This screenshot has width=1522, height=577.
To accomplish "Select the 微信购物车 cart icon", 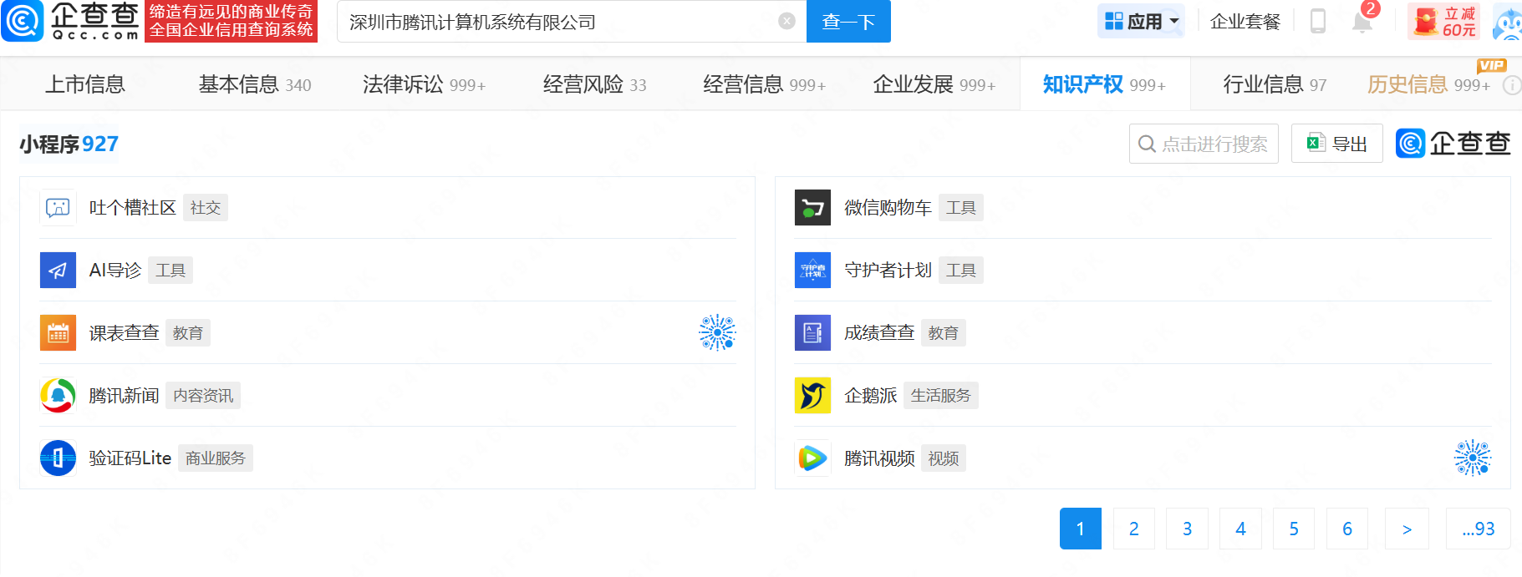I will coord(812,208).
